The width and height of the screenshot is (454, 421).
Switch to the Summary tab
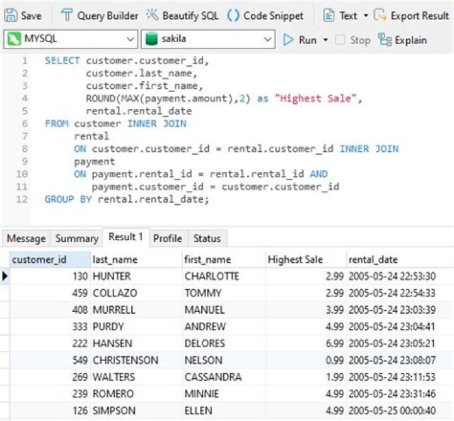[x=77, y=238]
